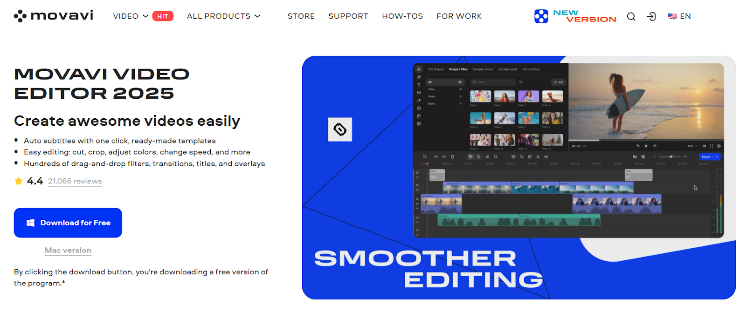Click the white tag icon on the banner

[340, 129]
